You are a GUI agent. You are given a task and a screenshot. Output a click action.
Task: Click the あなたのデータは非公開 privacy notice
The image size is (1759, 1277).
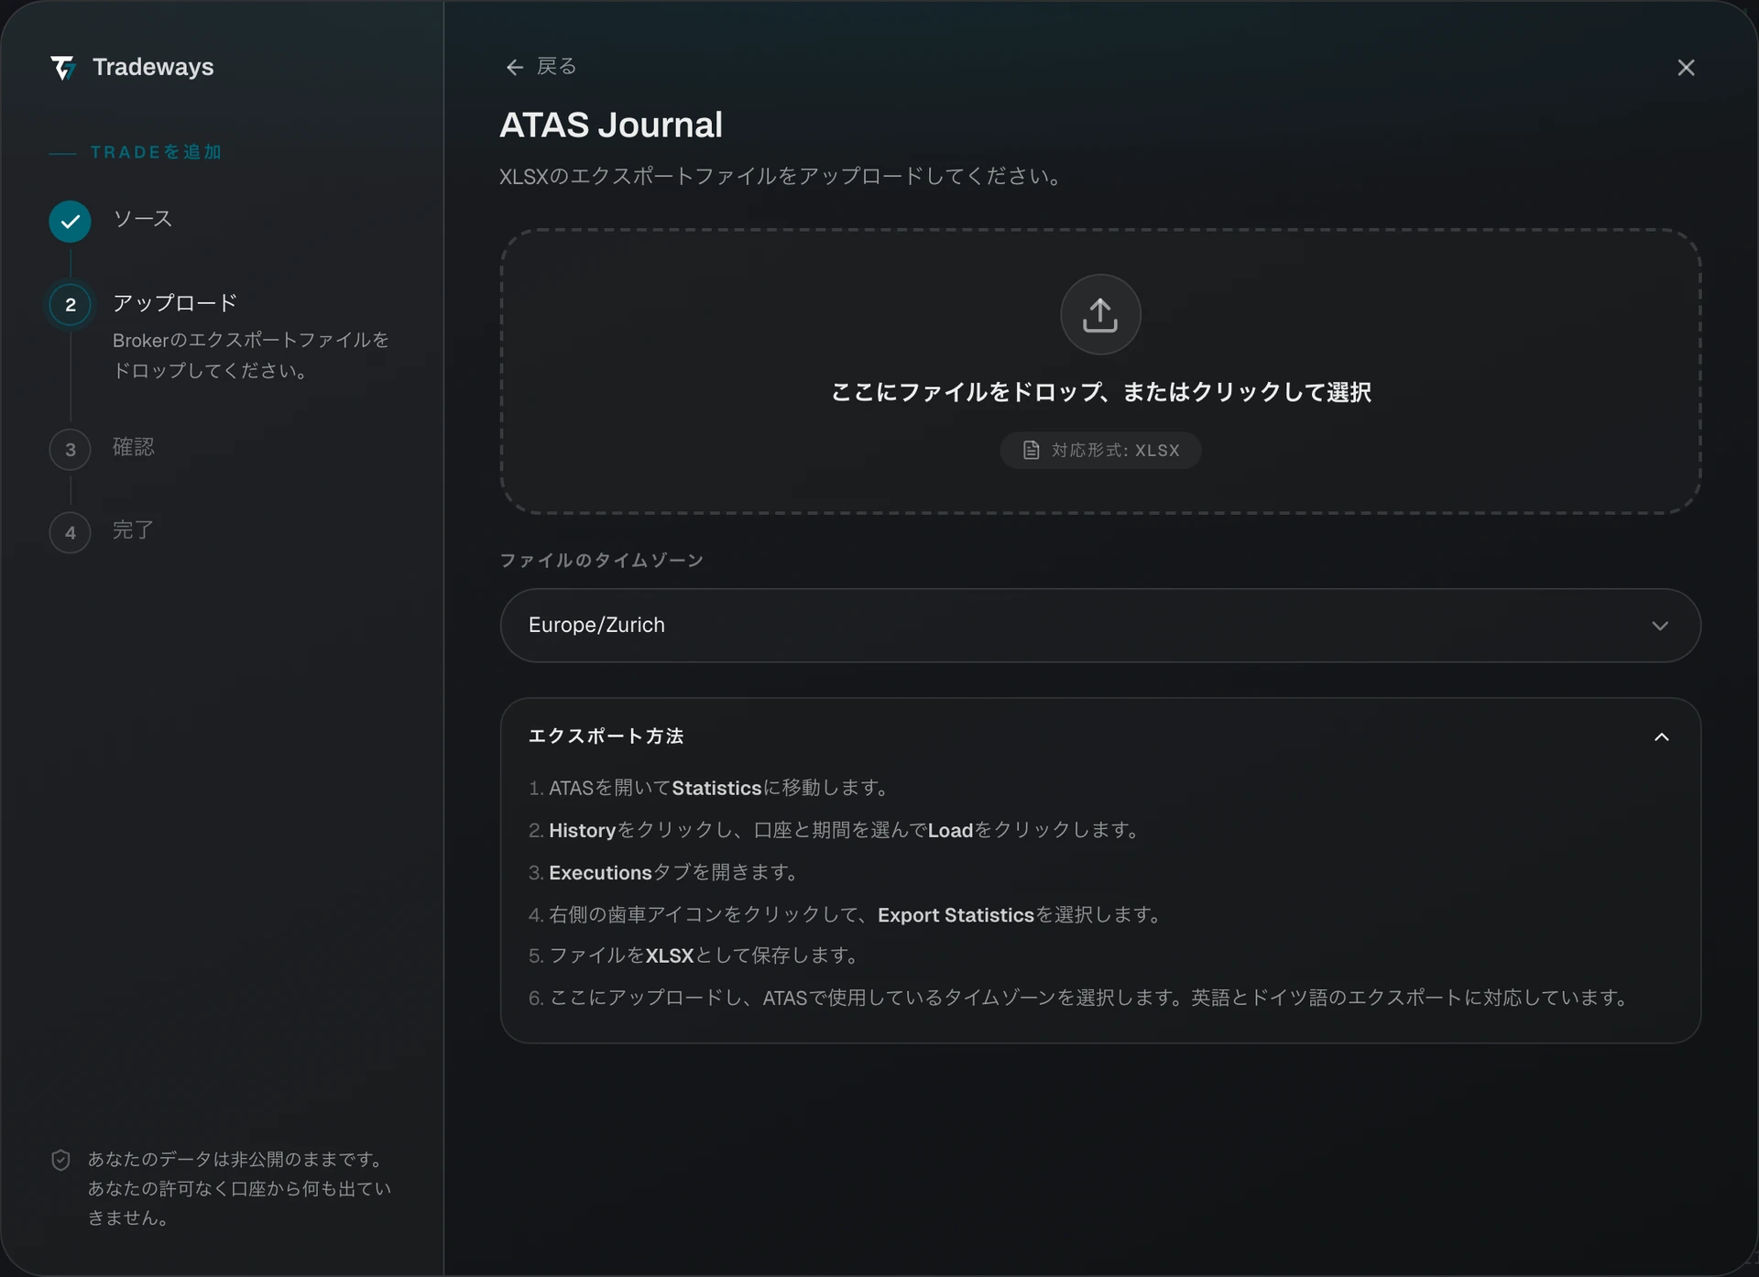click(x=240, y=1188)
